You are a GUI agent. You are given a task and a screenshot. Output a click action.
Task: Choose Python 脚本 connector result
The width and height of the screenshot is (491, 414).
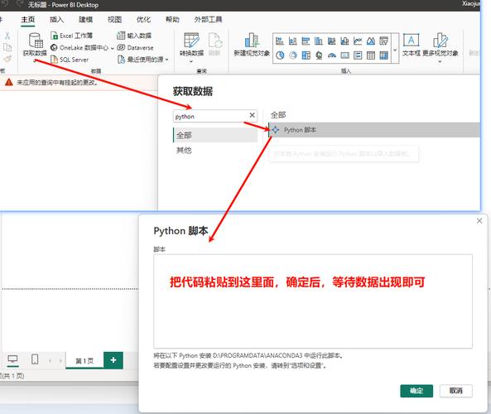click(x=374, y=130)
